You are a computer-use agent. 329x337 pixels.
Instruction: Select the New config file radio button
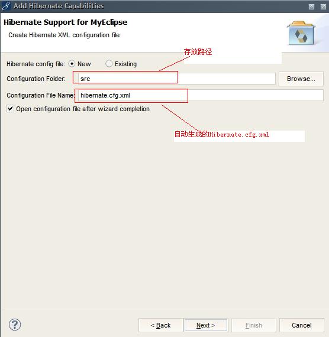(72, 64)
